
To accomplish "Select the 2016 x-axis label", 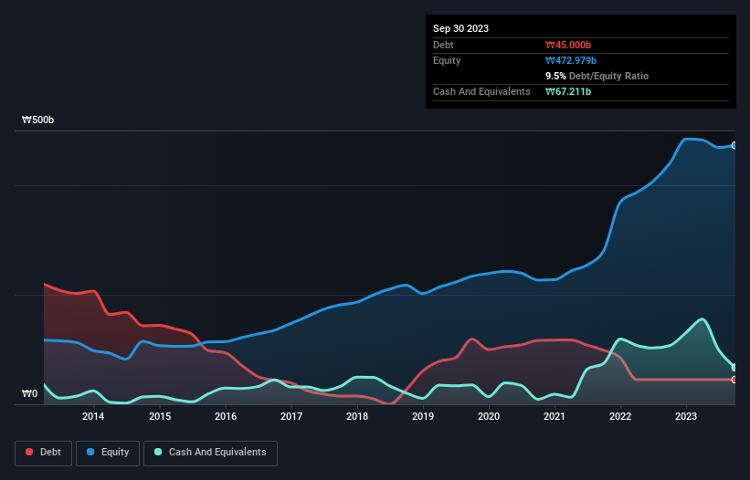I will (226, 416).
